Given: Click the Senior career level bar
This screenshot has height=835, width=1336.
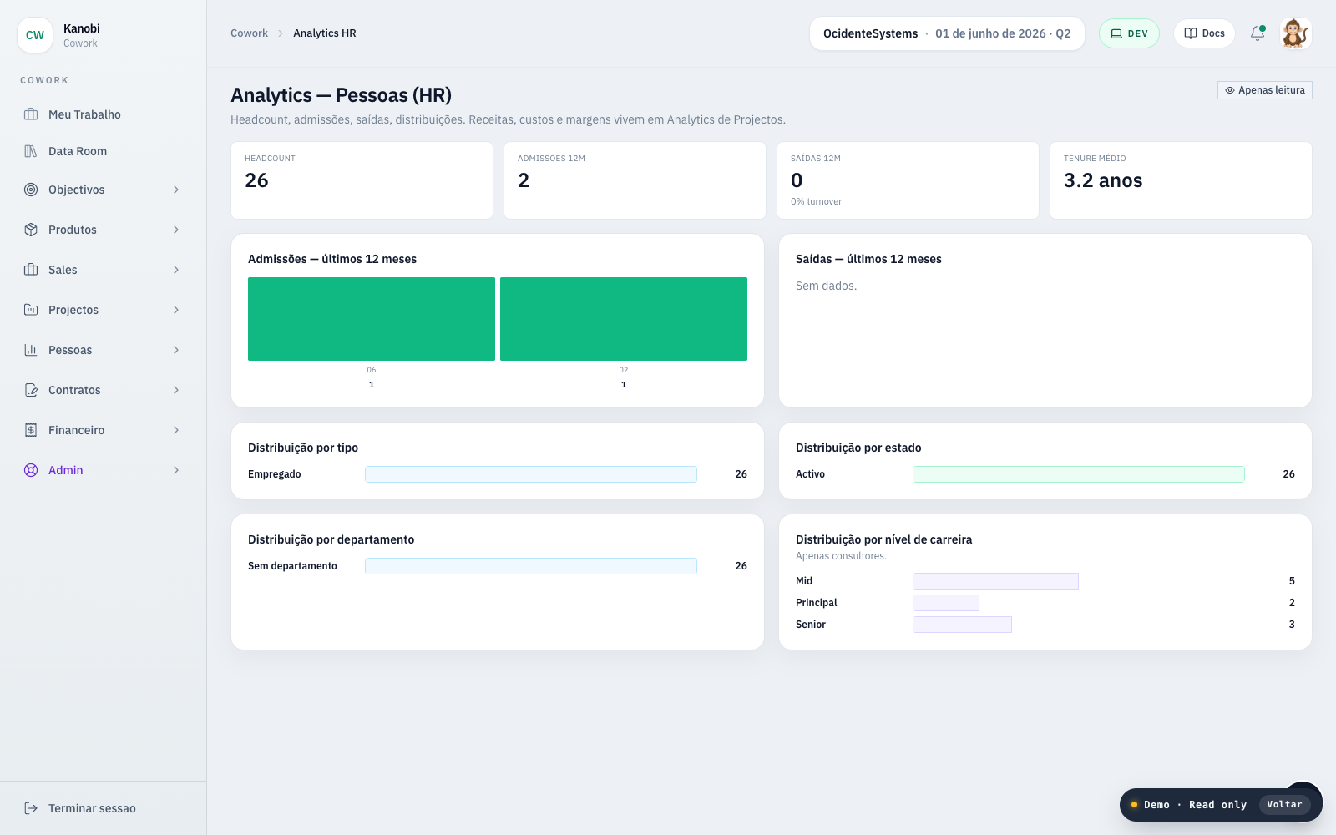Looking at the screenshot, I should (962, 625).
